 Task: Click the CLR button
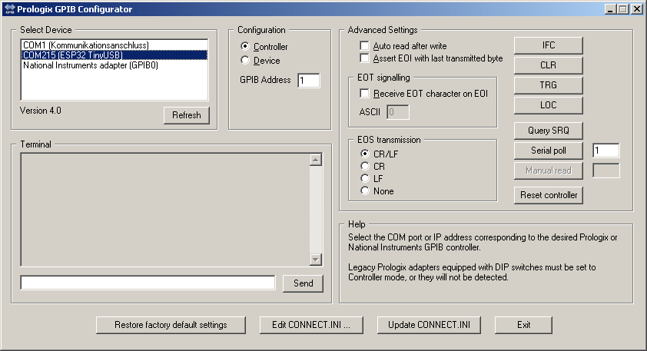[549, 65]
